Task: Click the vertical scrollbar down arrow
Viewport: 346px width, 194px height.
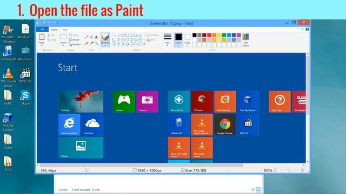Action: click(x=308, y=162)
